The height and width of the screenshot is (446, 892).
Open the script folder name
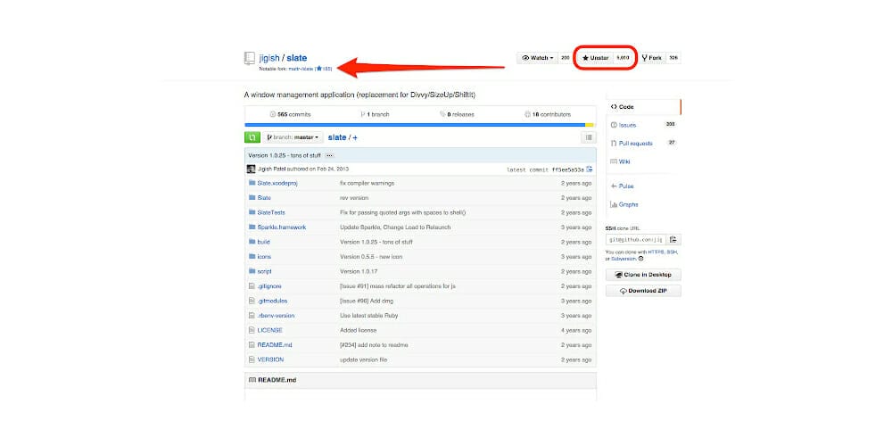pos(265,271)
